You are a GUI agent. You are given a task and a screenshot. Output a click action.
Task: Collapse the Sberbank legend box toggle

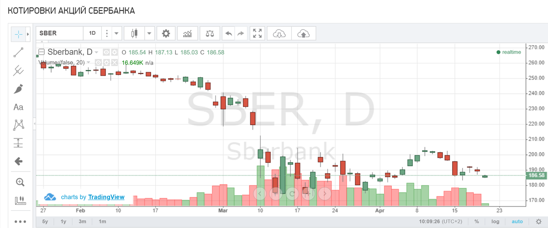click(42, 52)
